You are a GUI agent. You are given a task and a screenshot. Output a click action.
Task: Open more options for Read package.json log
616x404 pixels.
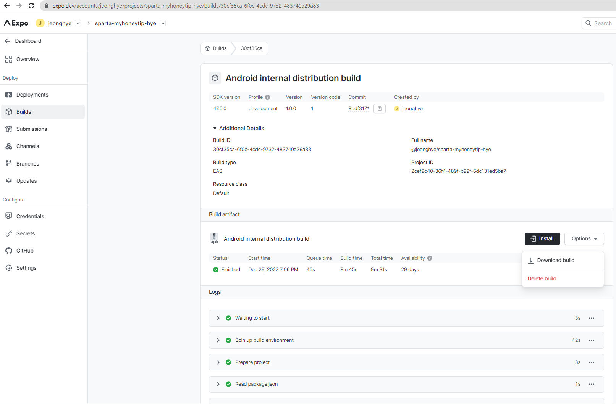[x=592, y=384]
